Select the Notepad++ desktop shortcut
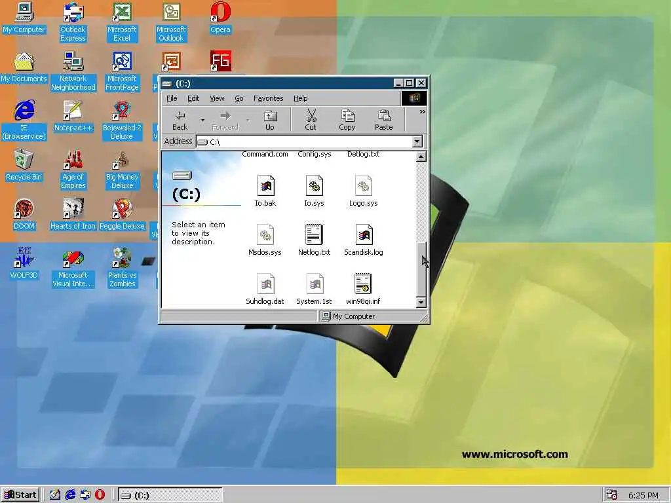This screenshot has height=503, width=671. [x=73, y=117]
